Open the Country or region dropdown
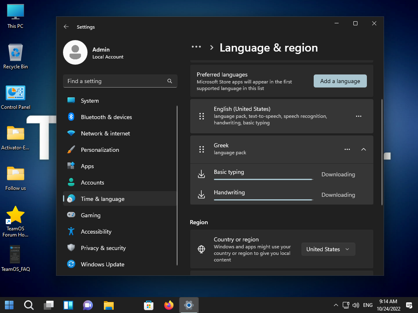This screenshot has width=418, height=313. pos(328,249)
